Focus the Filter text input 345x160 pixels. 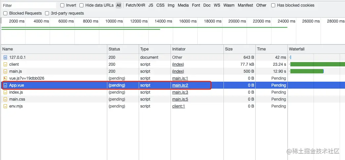click(x=29, y=5)
